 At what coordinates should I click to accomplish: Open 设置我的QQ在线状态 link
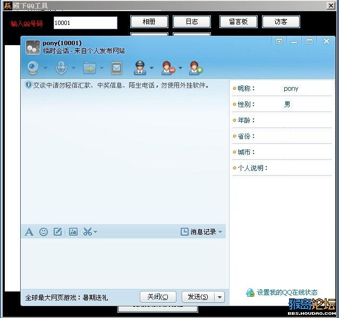287,293
